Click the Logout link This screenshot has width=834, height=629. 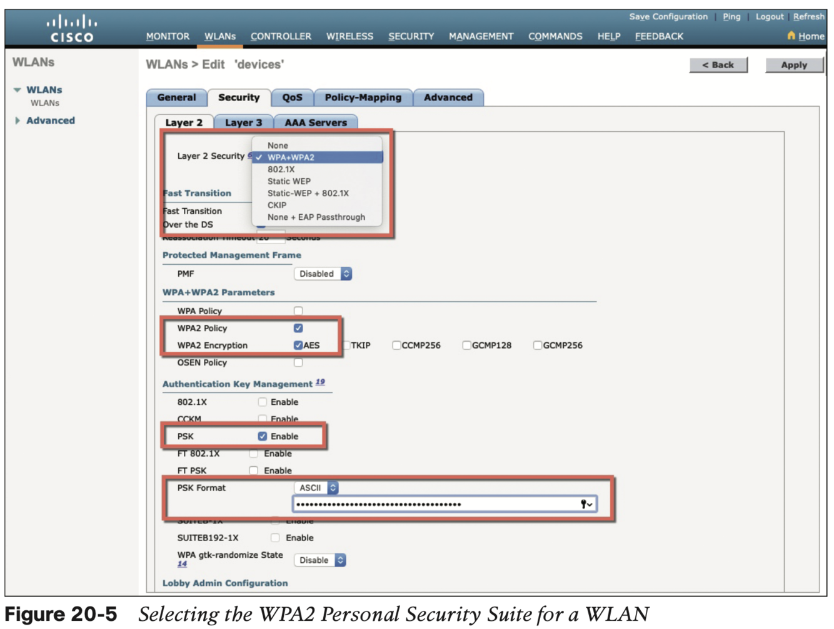click(x=769, y=17)
